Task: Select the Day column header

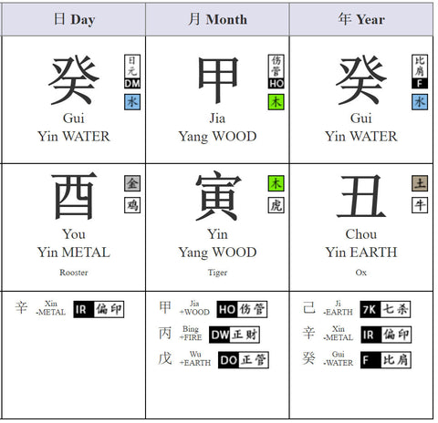Action: (x=74, y=19)
